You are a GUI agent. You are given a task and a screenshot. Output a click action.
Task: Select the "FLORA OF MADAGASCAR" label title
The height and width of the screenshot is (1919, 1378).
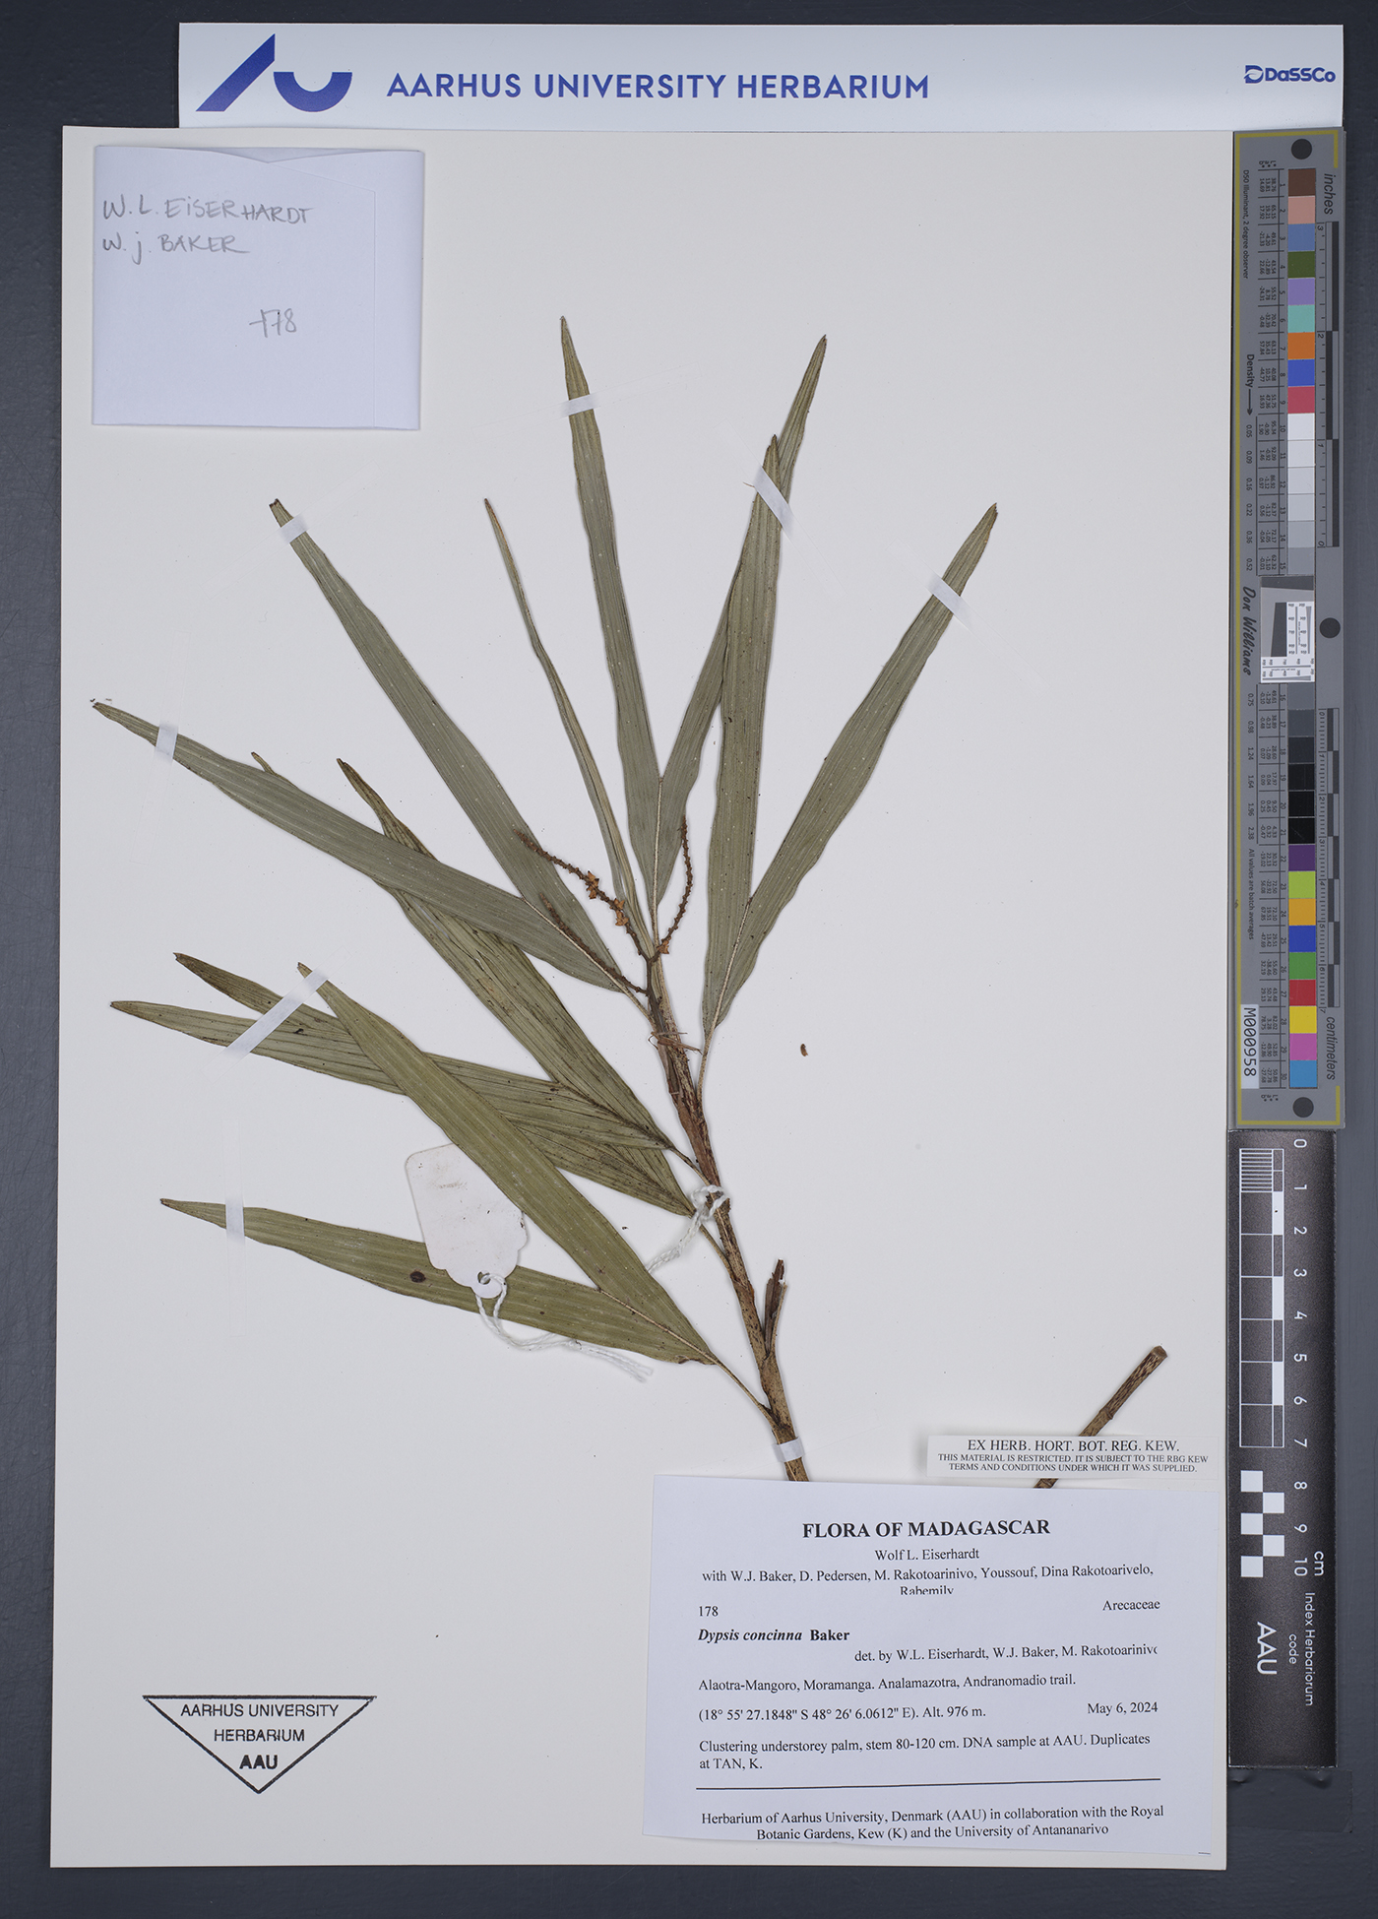pyautogui.click(x=925, y=1528)
